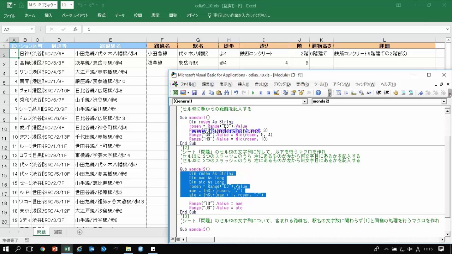Switch to Procedure View at code window bottom-left
The width and height of the screenshot is (452, 254).
point(173,240)
